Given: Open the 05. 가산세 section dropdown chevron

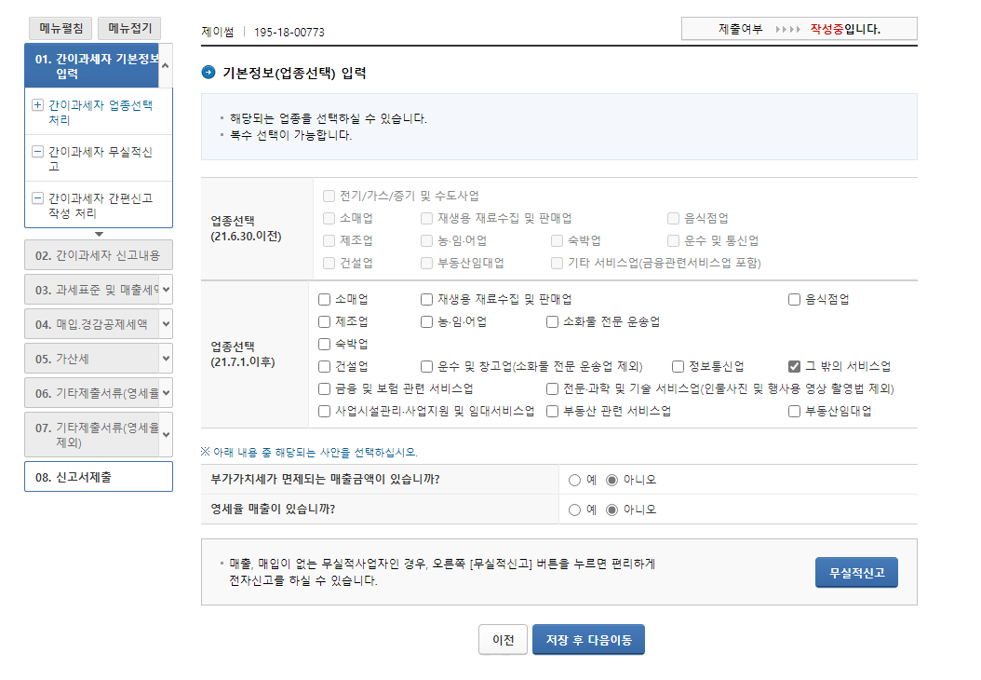Looking at the screenshot, I should [x=165, y=358].
